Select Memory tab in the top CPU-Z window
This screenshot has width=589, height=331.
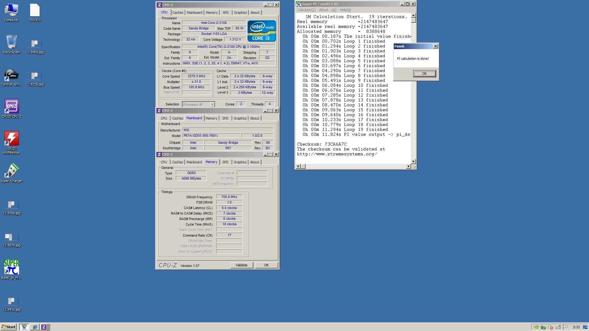point(212,13)
